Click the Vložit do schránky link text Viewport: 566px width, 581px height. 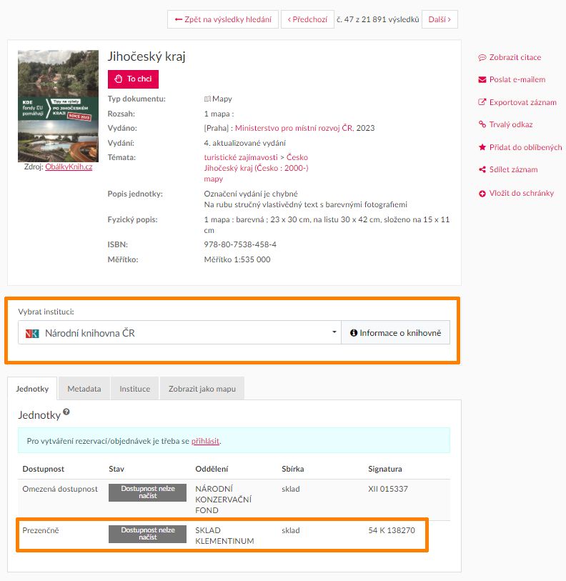[522, 193]
